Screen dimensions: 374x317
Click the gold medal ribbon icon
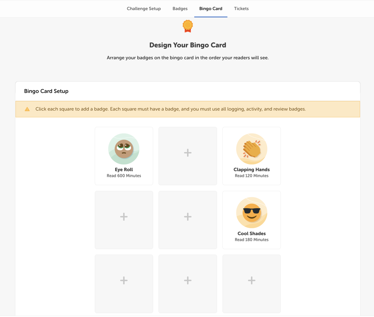tap(188, 26)
